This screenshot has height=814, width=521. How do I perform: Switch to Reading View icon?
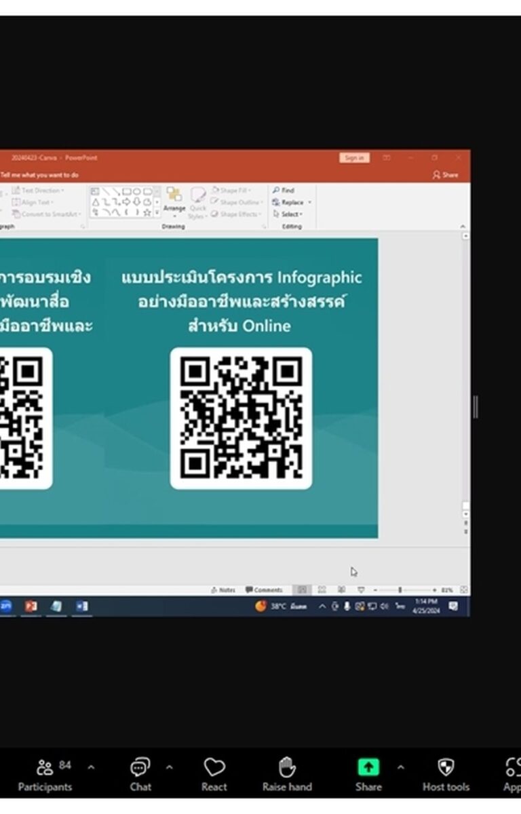pos(341,590)
